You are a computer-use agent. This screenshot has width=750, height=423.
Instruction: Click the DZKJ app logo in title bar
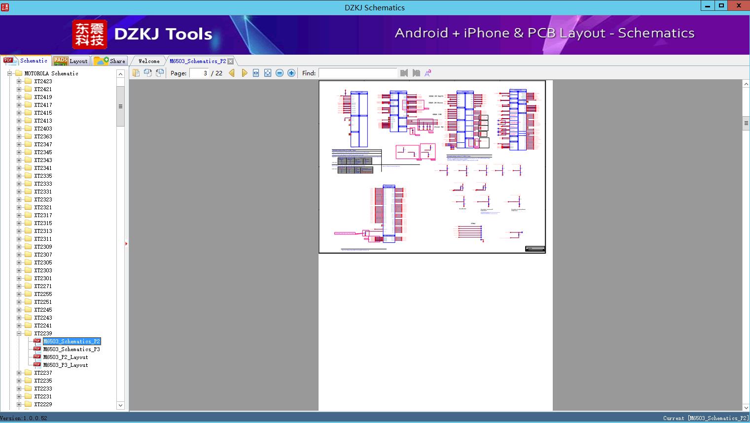pos(5,7)
